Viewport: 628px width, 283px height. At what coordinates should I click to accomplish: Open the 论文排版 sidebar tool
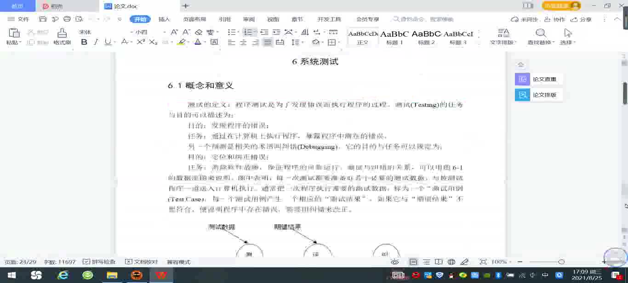pos(538,95)
